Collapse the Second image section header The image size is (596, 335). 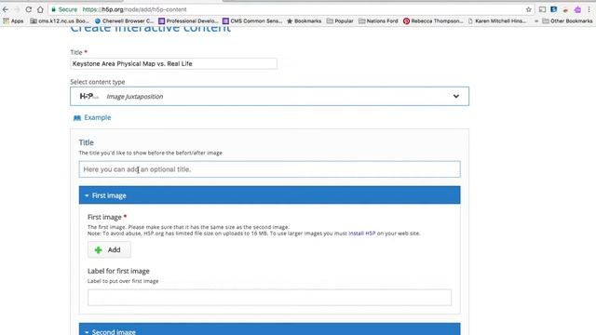tap(269, 329)
